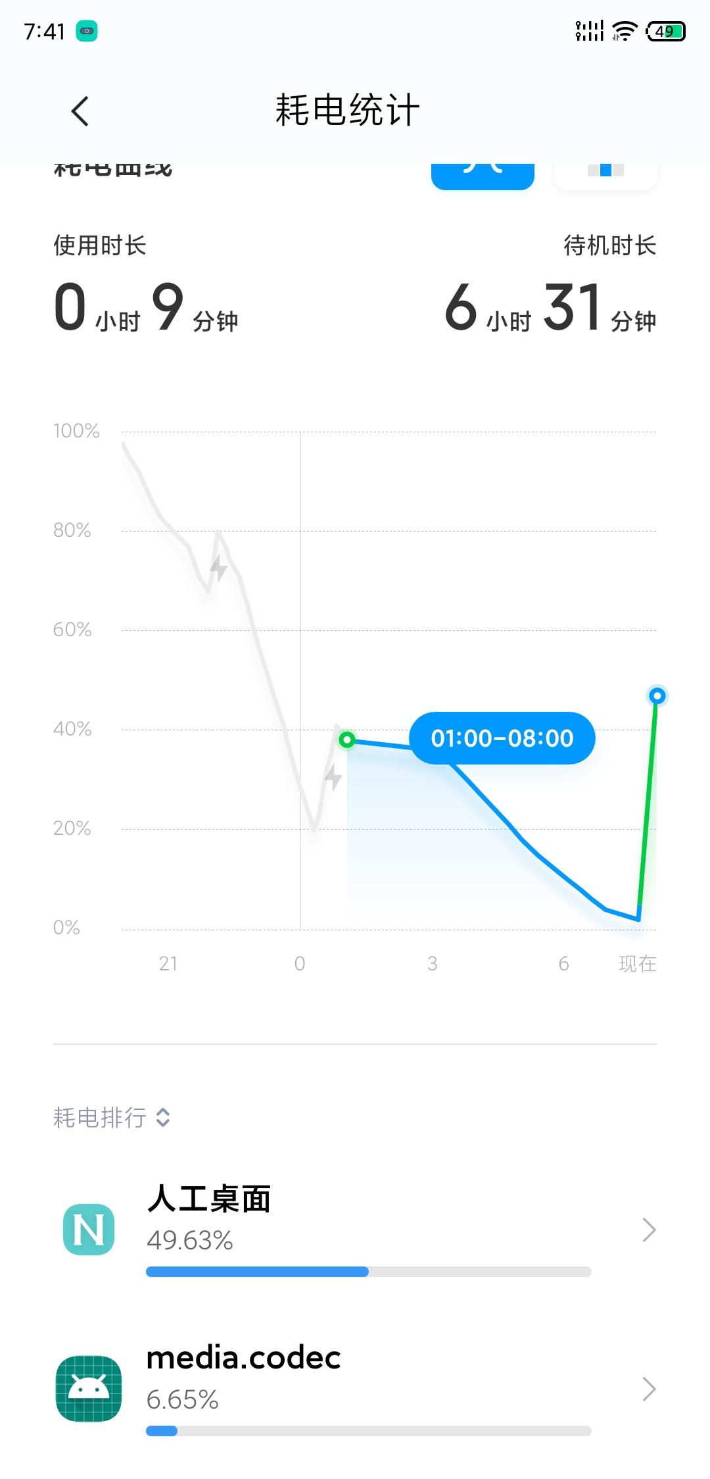
Task: Tap the charging bolt icon near midnight
Action: [333, 777]
